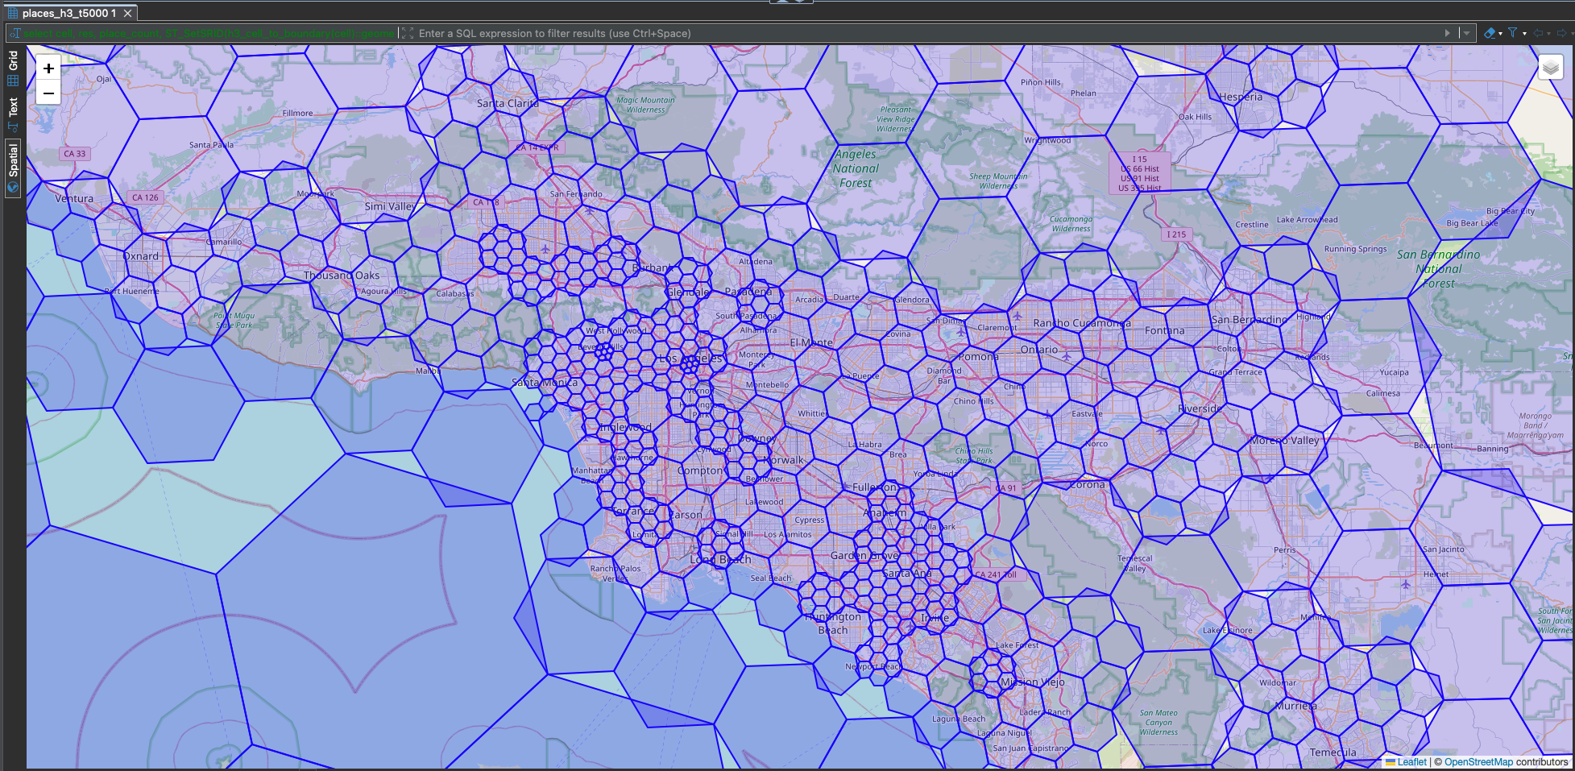Expand the dropdown next to funnel icon
1575x771 pixels.
[x=1524, y=34]
